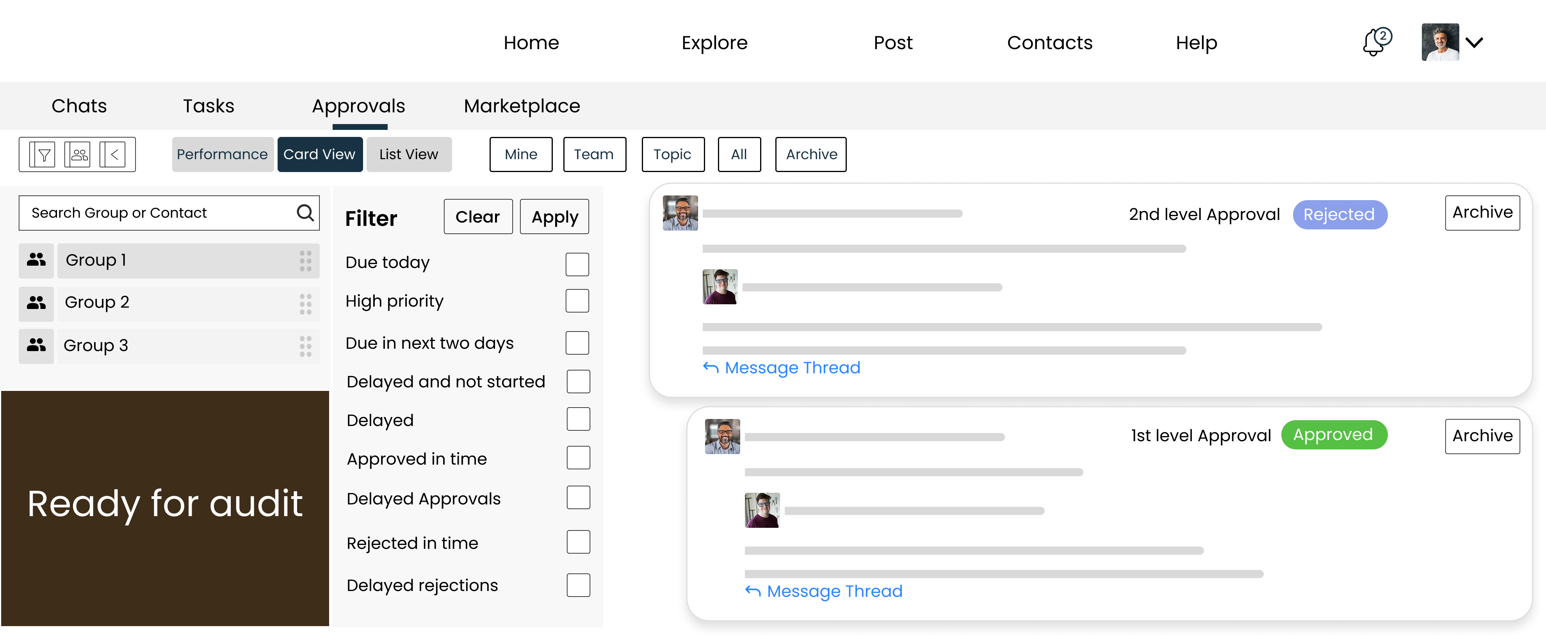Open the Marketplace tab
1546x639 pixels.
click(x=521, y=105)
